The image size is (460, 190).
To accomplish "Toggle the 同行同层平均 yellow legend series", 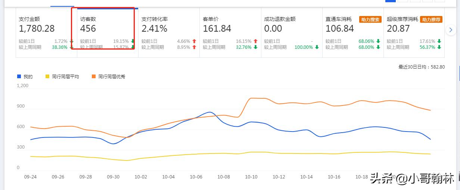I will 62,77.
